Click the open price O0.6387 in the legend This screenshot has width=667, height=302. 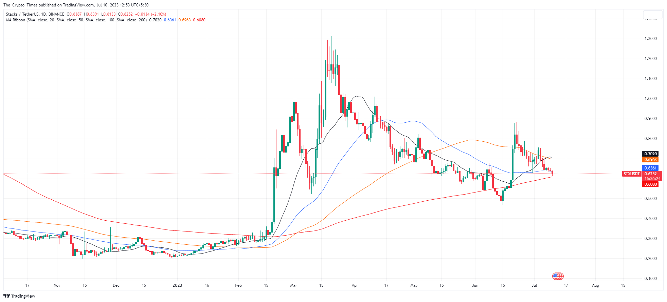coord(74,14)
